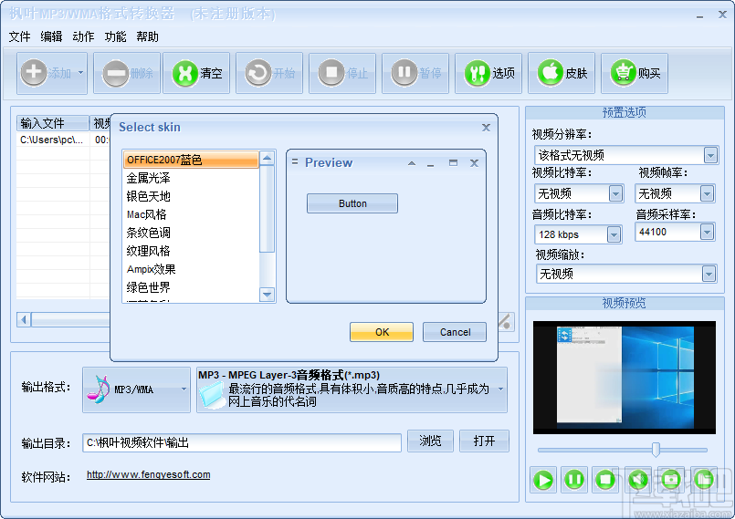Click the skin list scroll-up arrow
The image size is (735, 519).
point(267,159)
